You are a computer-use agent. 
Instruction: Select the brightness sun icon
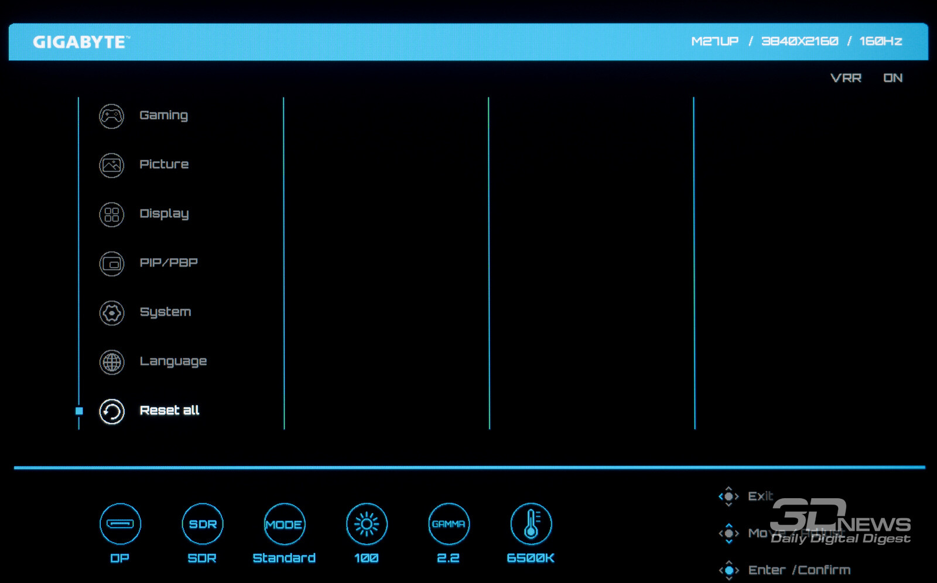(367, 524)
